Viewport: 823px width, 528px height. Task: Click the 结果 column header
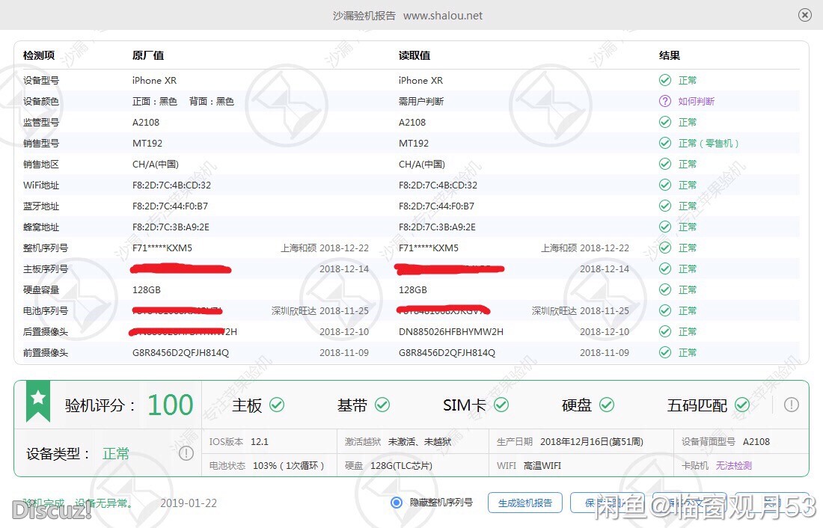(x=669, y=55)
